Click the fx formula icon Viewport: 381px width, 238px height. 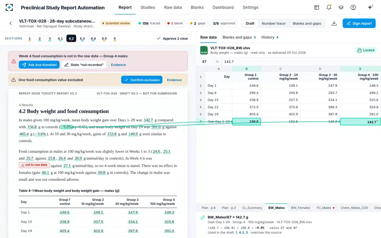pos(217,62)
